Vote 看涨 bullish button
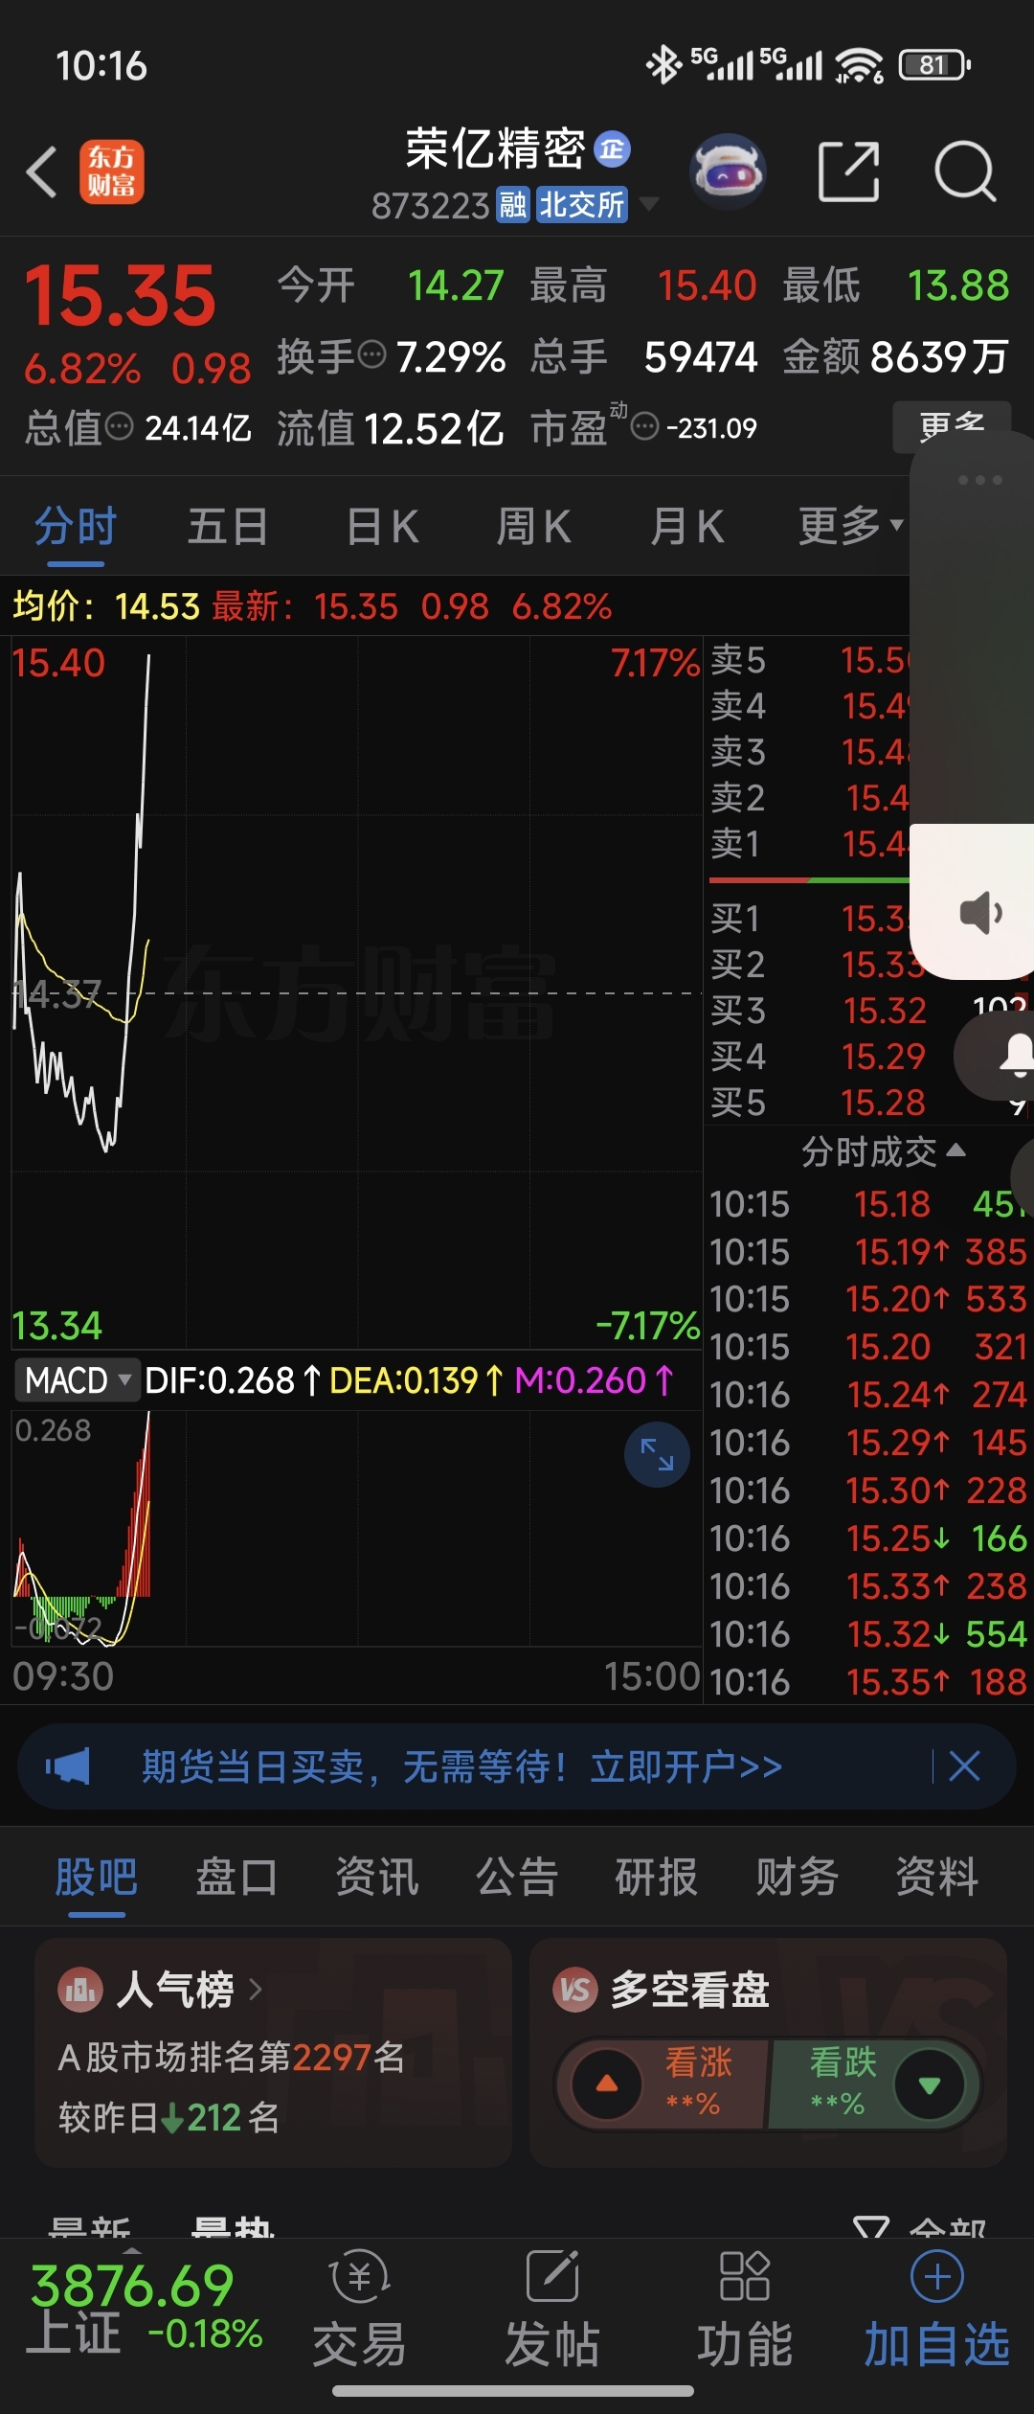The height and width of the screenshot is (2414, 1034). click(x=661, y=2084)
